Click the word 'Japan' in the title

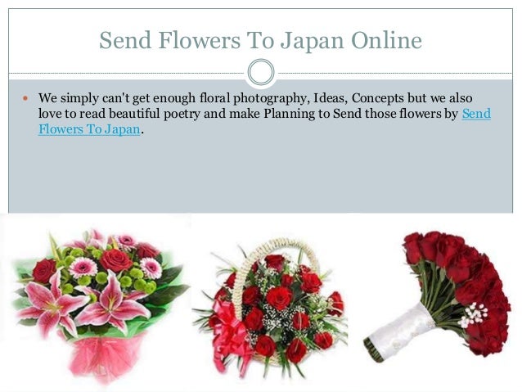[x=312, y=42]
